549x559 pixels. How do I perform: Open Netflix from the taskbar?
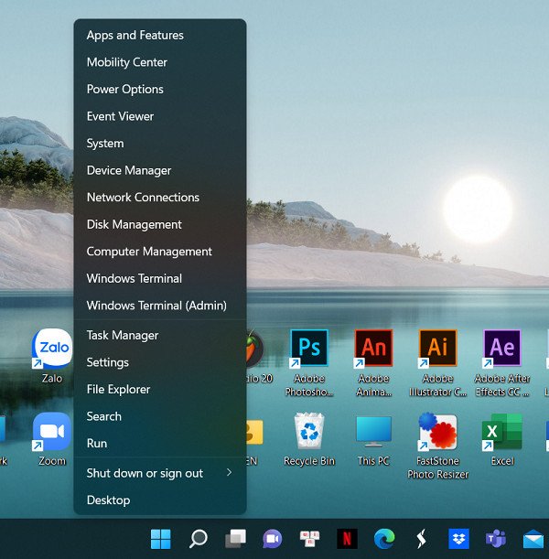point(347,539)
